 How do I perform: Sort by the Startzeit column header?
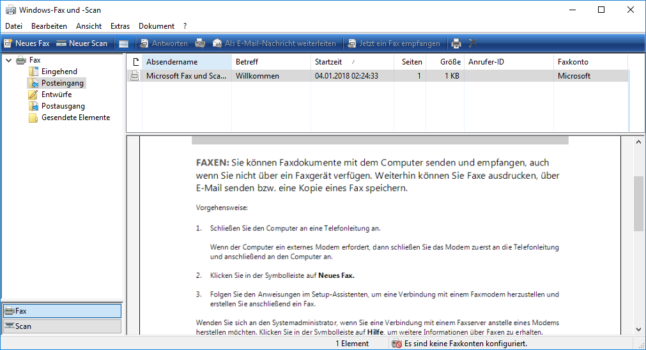(x=352, y=62)
